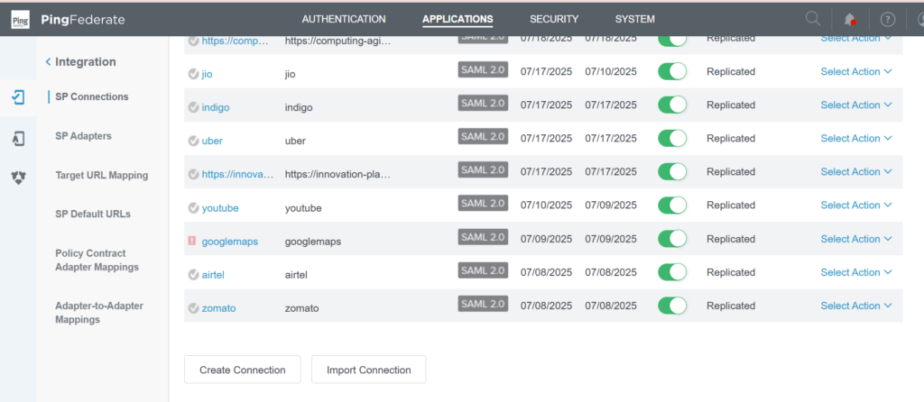Click the status check icon beside indigo
This screenshot has height=402, width=924.
point(193,107)
